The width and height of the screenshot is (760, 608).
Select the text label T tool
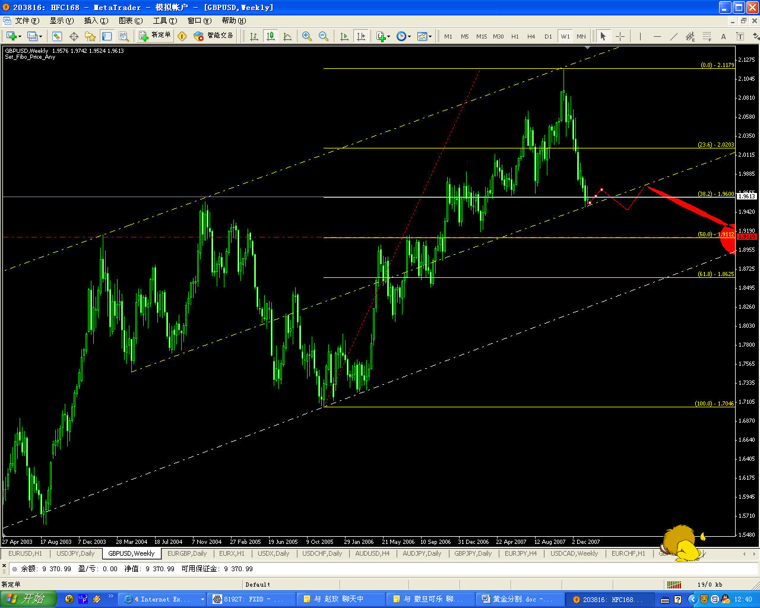pyautogui.click(x=740, y=36)
